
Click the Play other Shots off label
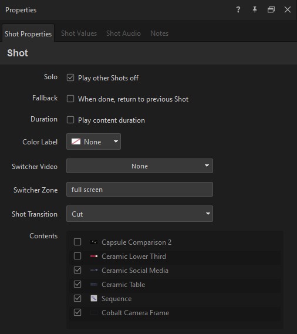(x=108, y=78)
